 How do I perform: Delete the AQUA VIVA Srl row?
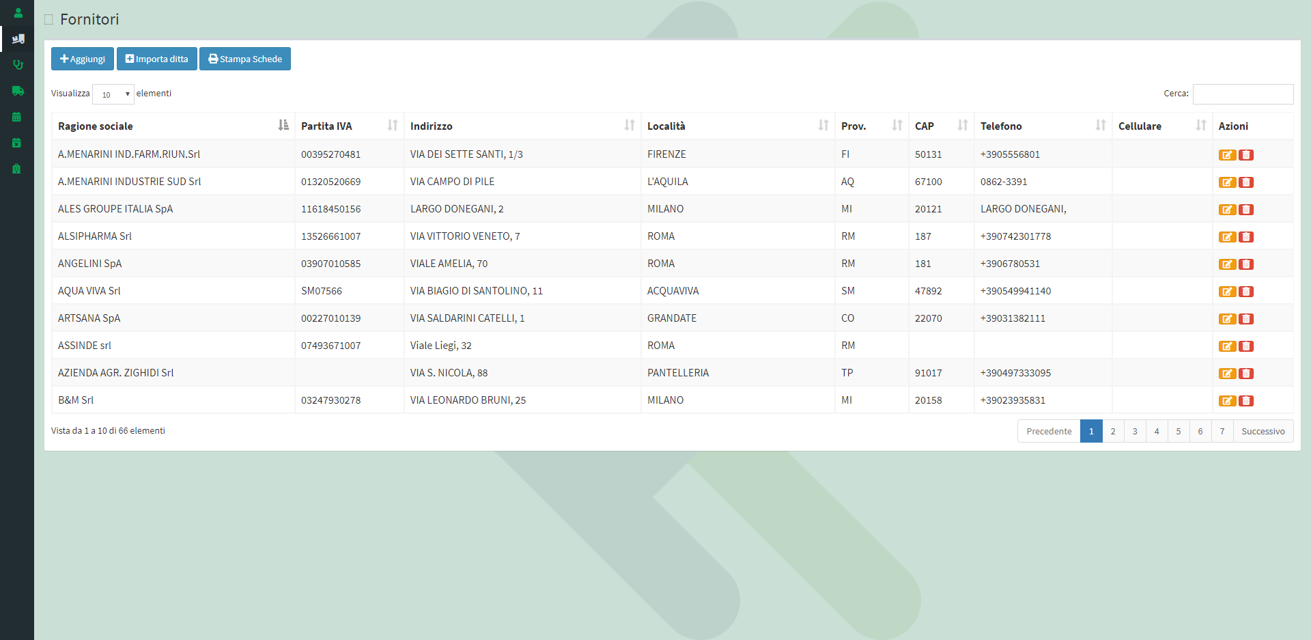(x=1246, y=292)
